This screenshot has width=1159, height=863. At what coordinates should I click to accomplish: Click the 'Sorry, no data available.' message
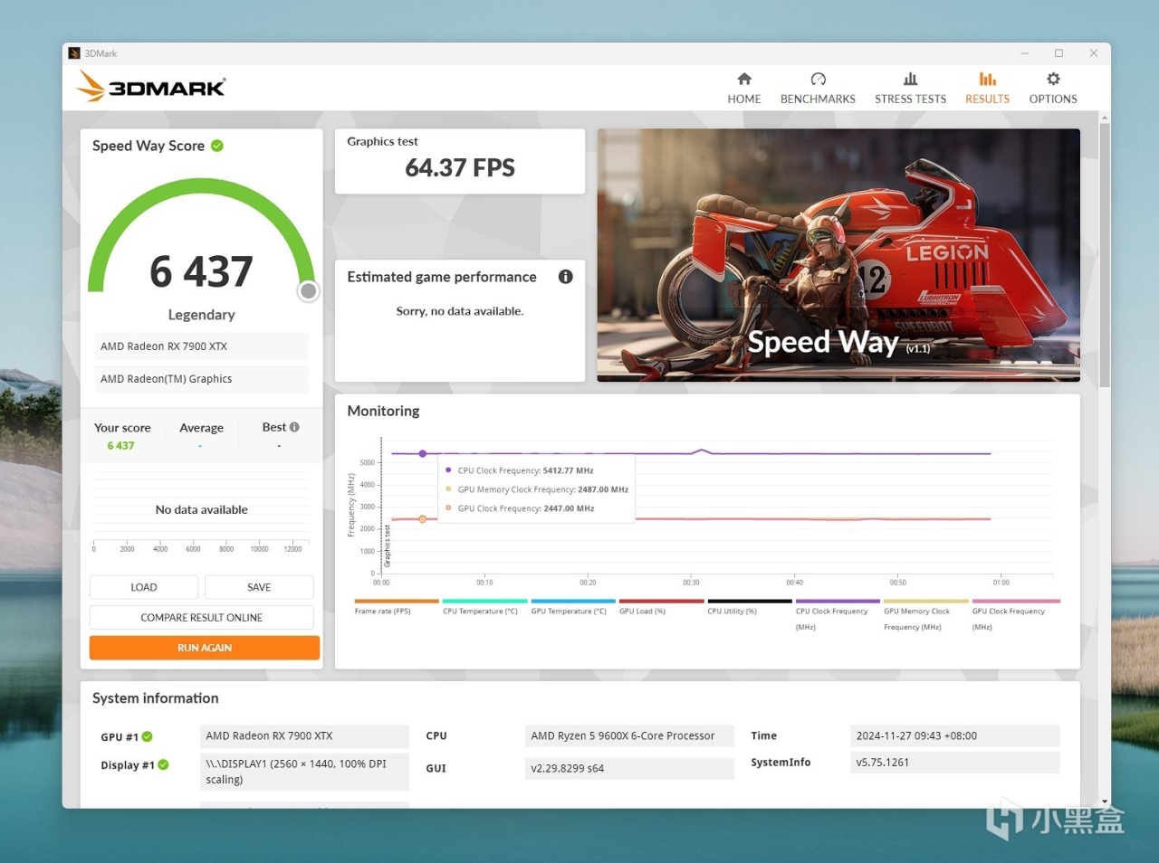tap(460, 311)
